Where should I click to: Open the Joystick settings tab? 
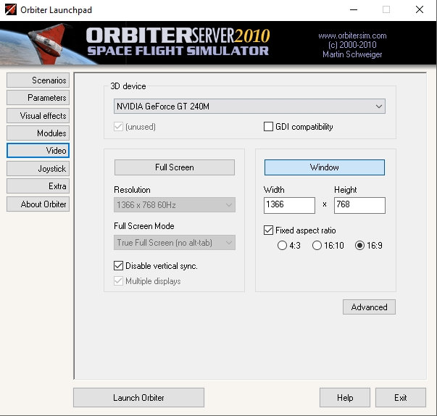tap(38, 169)
